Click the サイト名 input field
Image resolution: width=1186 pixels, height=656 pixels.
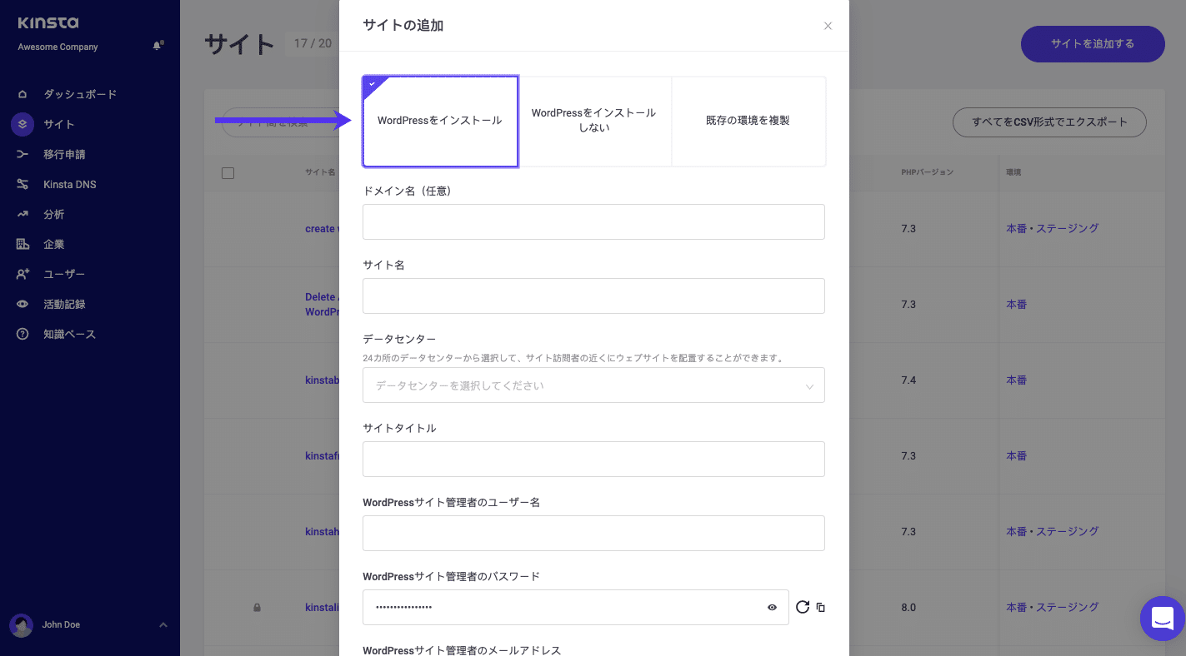[593, 296]
